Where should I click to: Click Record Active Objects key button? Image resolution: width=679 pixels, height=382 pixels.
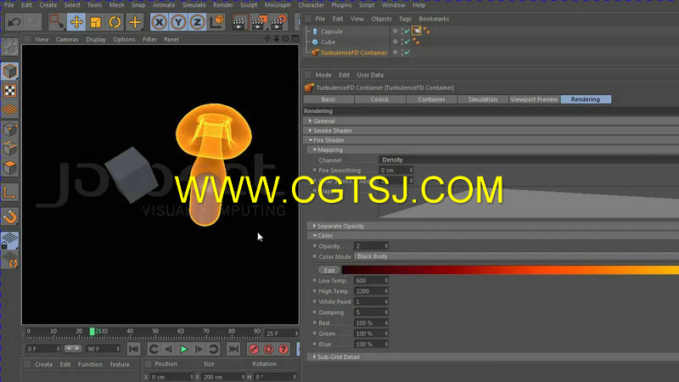click(x=254, y=349)
